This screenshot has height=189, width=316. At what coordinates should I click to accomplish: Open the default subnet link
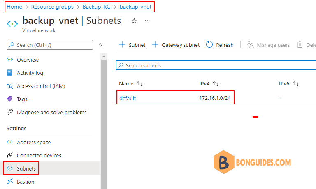coord(128,98)
